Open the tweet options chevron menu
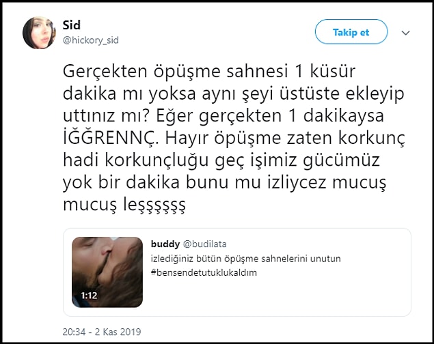This screenshot has width=434, height=344. (x=405, y=33)
